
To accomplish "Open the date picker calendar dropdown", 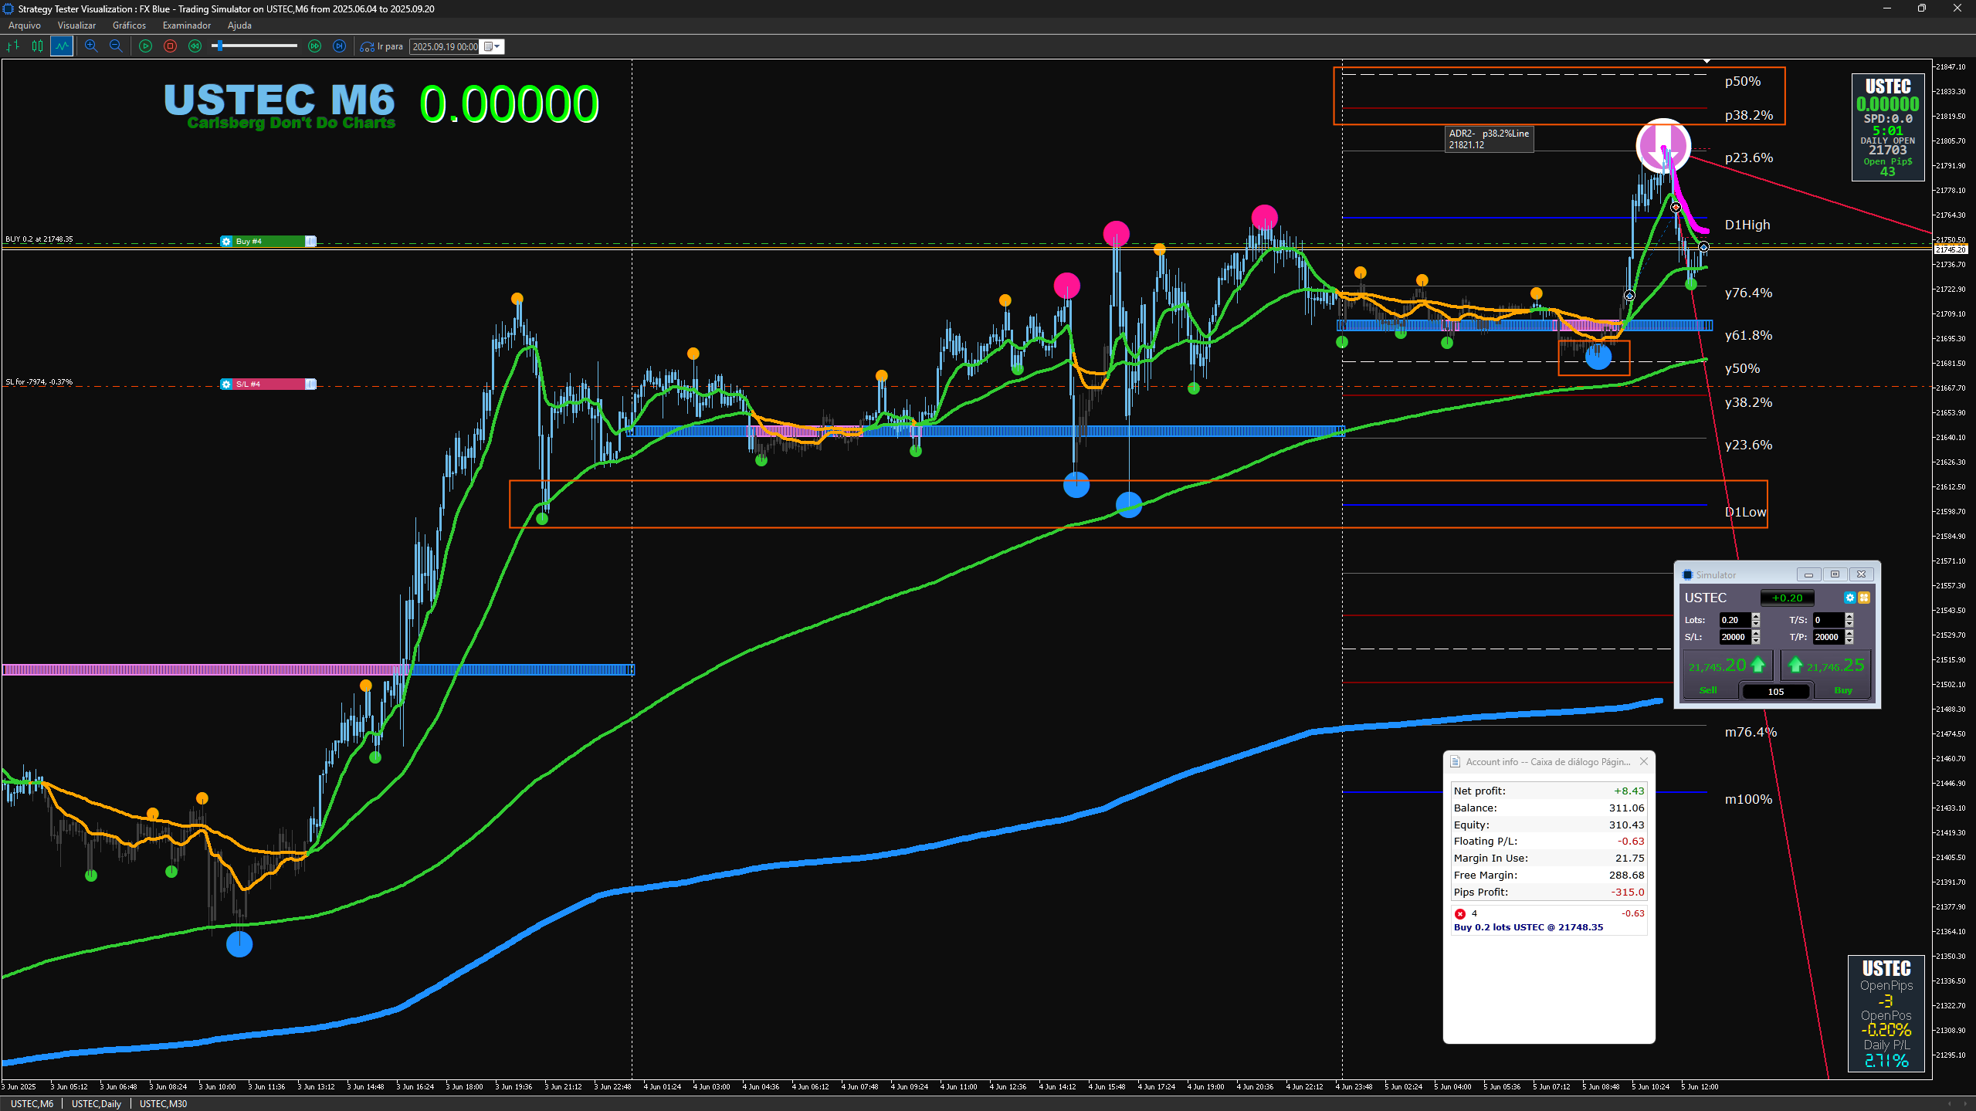I will (492, 46).
